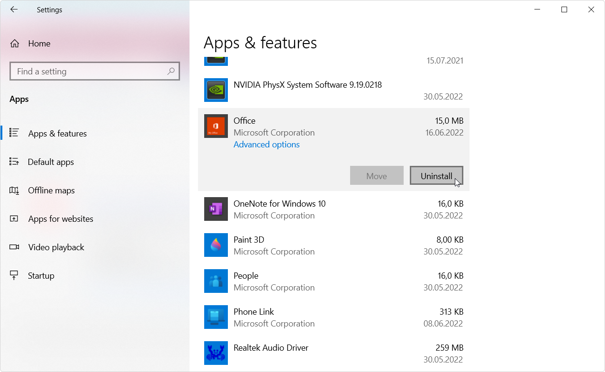Open Video playback settings
The width and height of the screenshot is (605, 372).
[x=95, y=247]
